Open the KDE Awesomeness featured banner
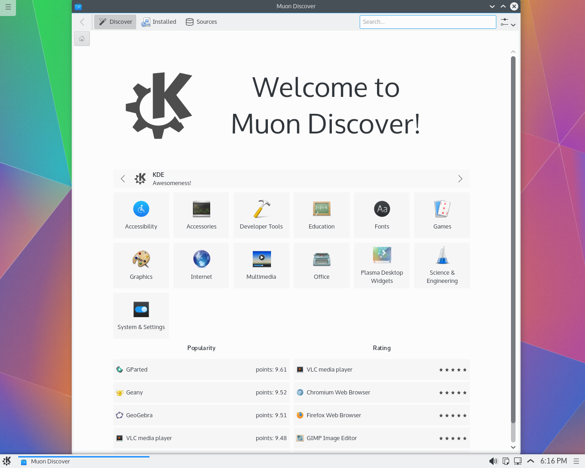 point(292,179)
